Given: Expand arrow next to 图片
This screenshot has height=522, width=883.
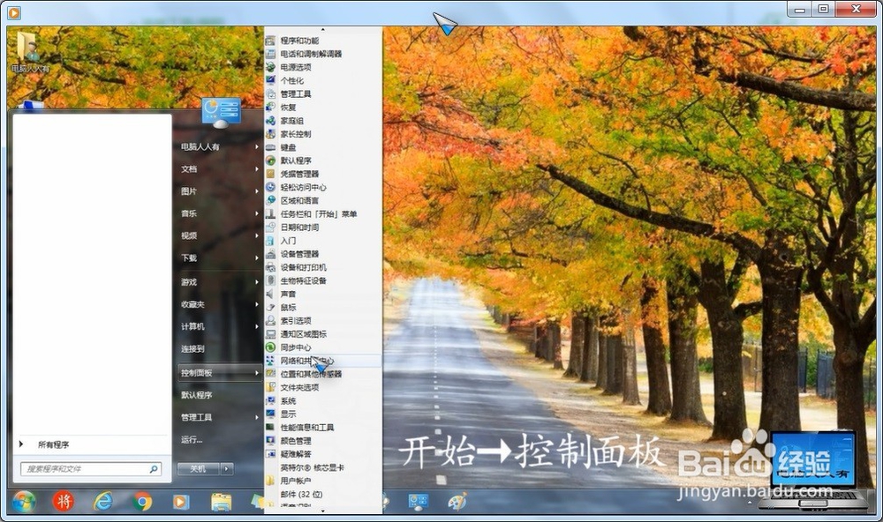Looking at the screenshot, I should coord(257,191).
